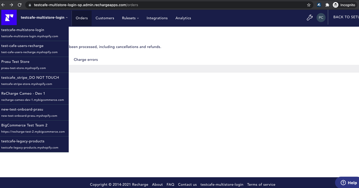Screen dimensions: 359x188
Task: Switch to the Charge errors tab
Action: click(x=86, y=59)
